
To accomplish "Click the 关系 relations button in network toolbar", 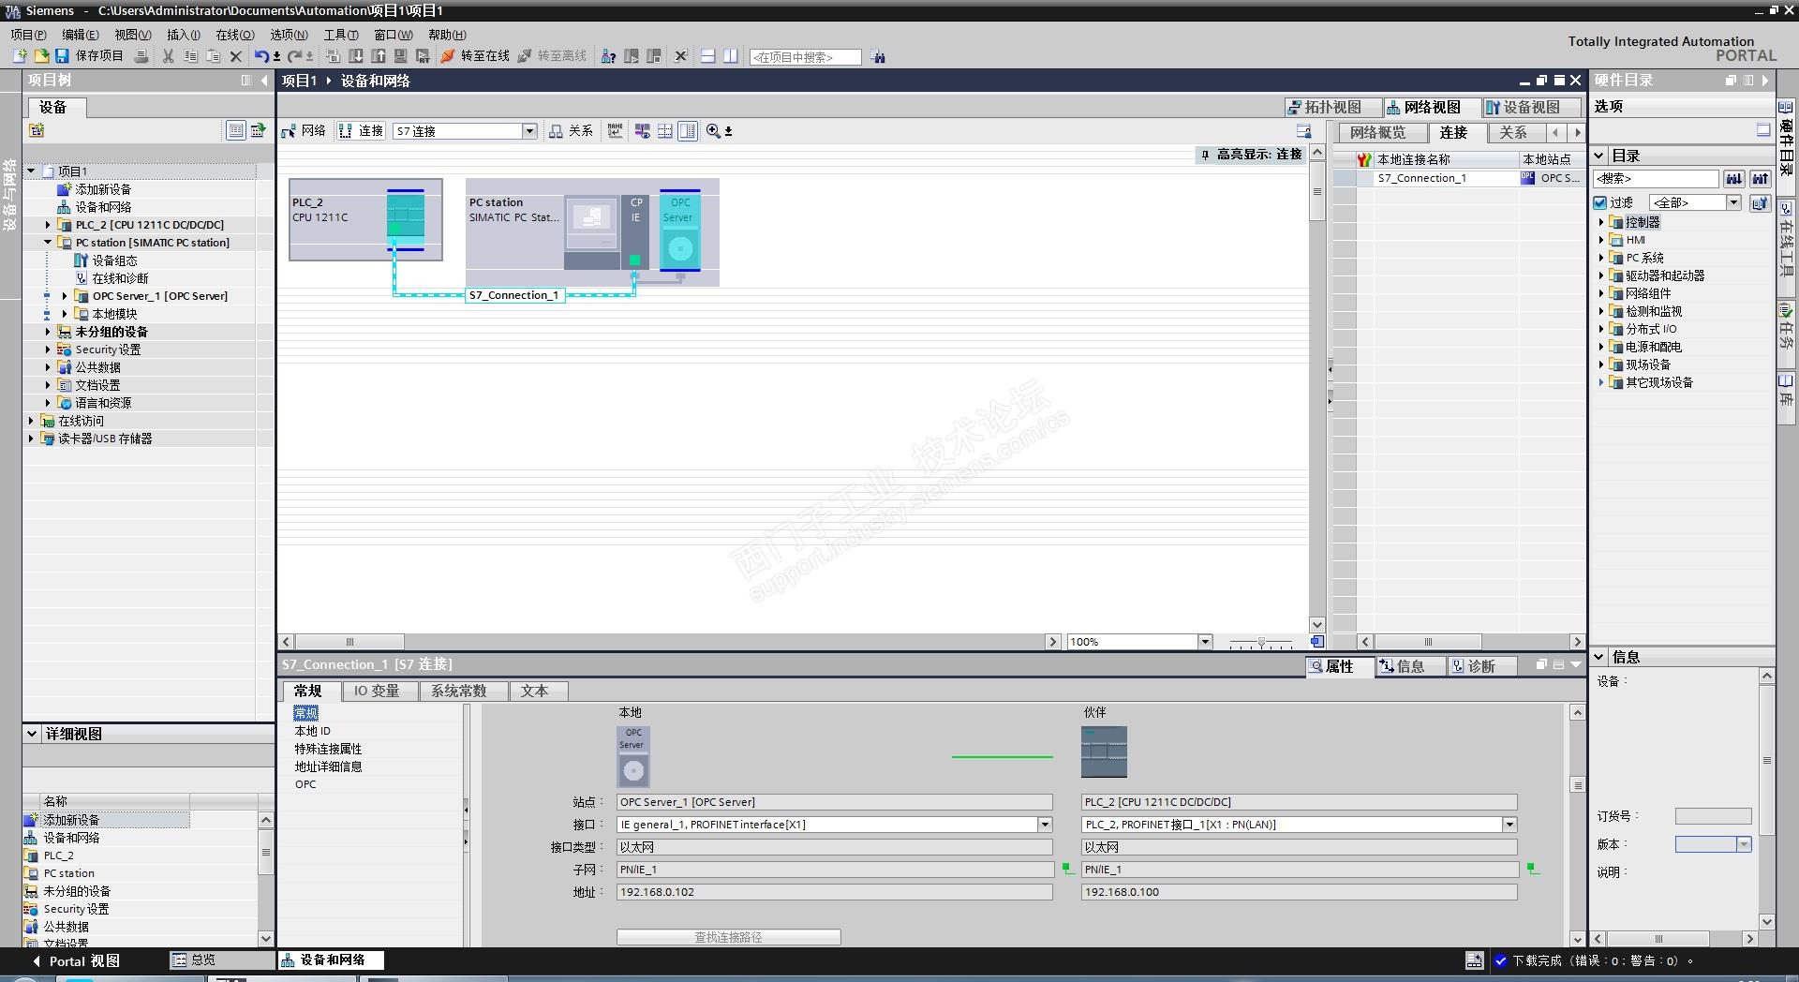I will pyautogui.click(x=572, y=131).
